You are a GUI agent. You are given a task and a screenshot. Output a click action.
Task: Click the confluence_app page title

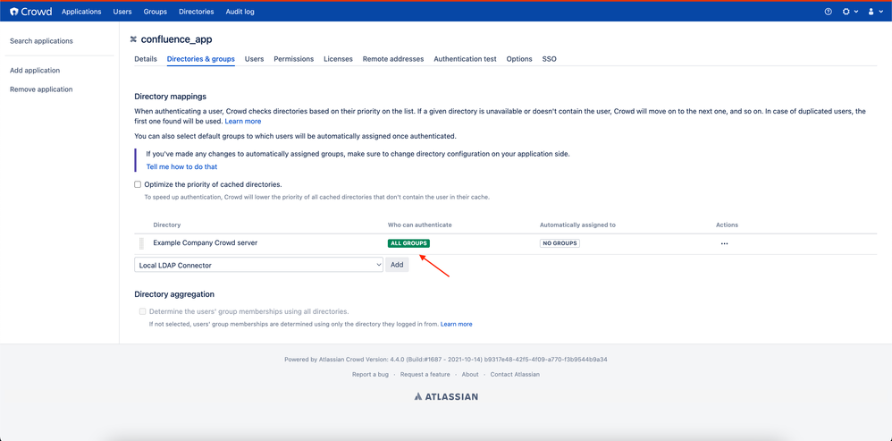pyautogui.click(x=176, y=39)
